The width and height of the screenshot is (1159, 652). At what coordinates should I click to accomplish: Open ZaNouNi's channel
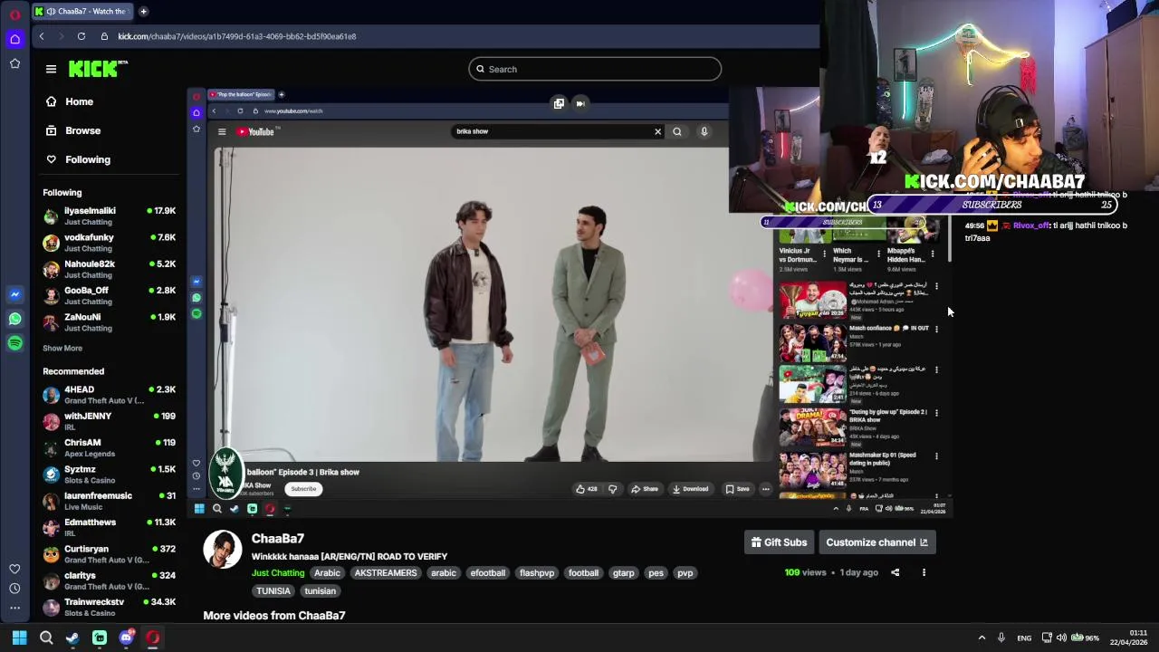pos(109,322)
